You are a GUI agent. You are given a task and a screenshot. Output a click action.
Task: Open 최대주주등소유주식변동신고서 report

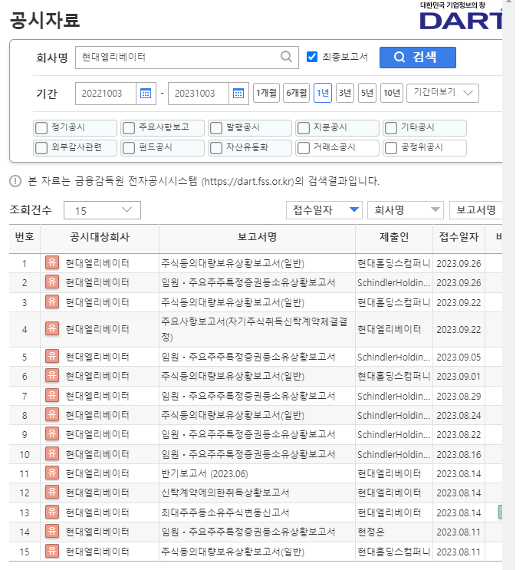225,512
